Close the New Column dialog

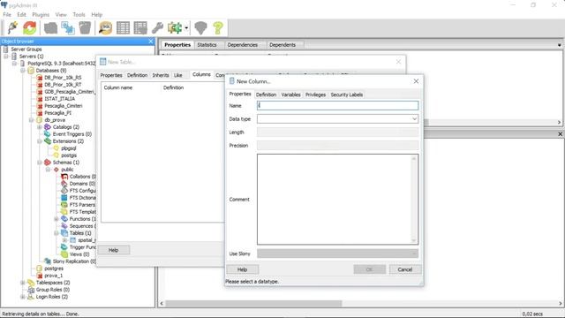(416, 81)
